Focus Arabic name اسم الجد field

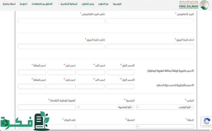[x=61, y=72]
